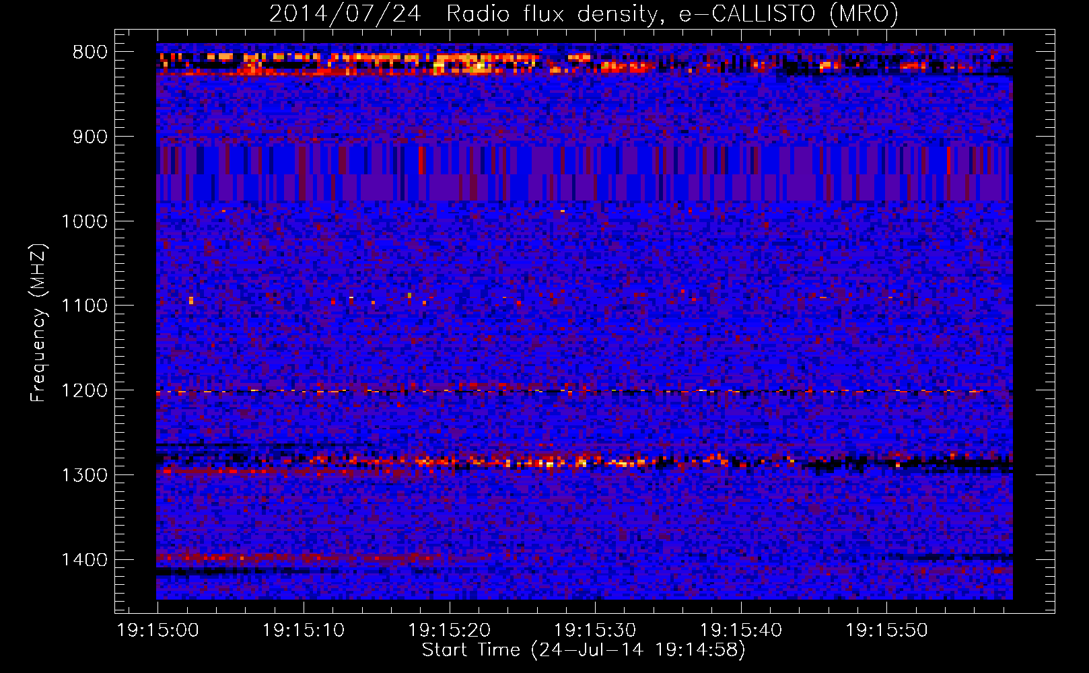Click the plot title '2014/07/24 Radio flux density'

coord(584,13)
